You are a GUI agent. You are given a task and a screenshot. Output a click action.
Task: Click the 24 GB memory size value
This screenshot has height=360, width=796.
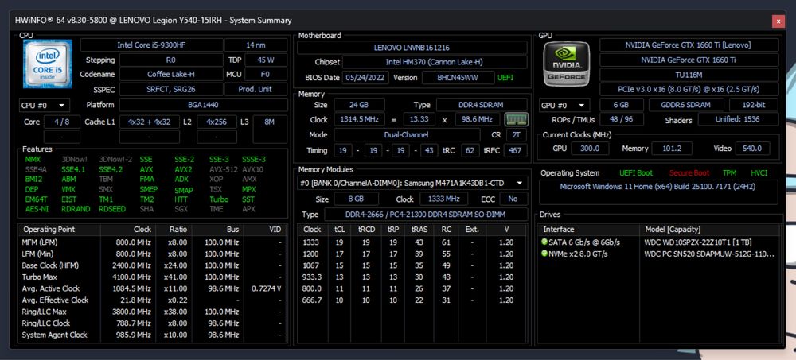point(359,105)
